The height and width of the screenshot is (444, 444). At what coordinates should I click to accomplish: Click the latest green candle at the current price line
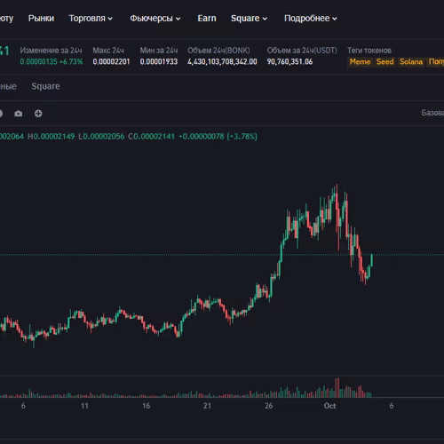[371, 261]
